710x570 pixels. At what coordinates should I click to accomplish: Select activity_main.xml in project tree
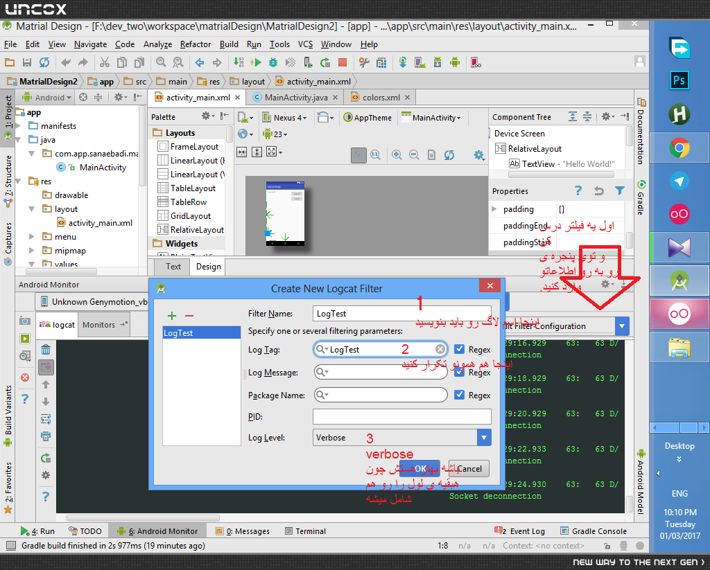95,222
